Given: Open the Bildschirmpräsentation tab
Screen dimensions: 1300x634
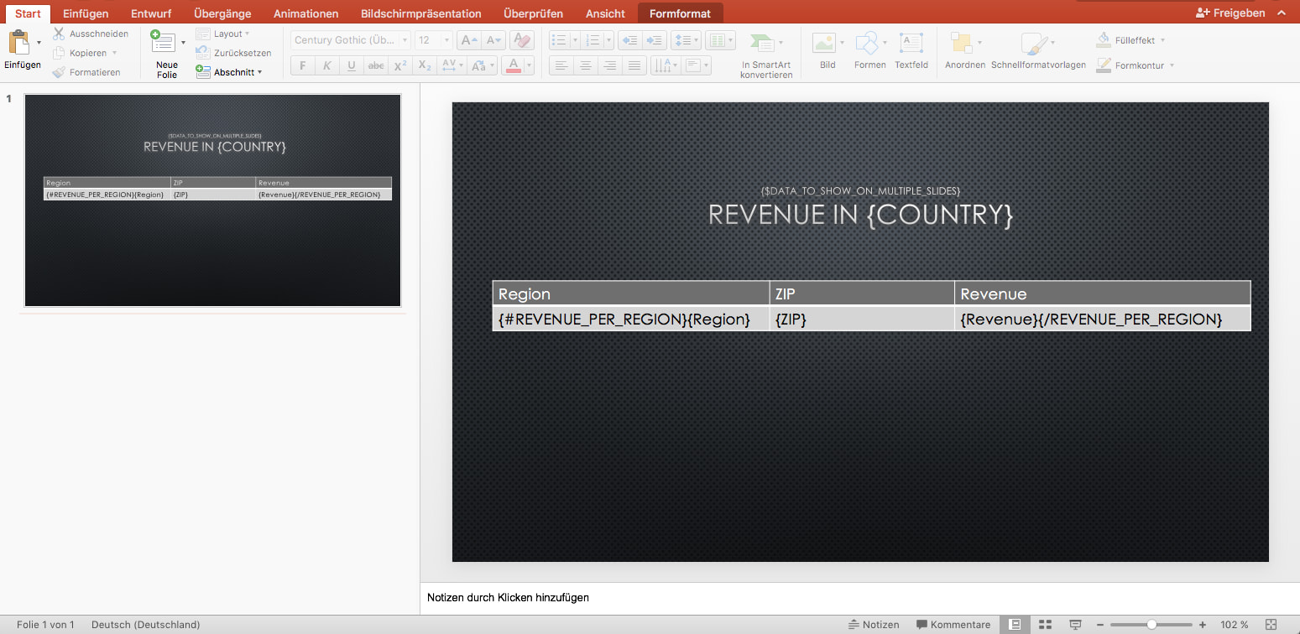Looking at the screenshot, I should (x=420, y=13).
